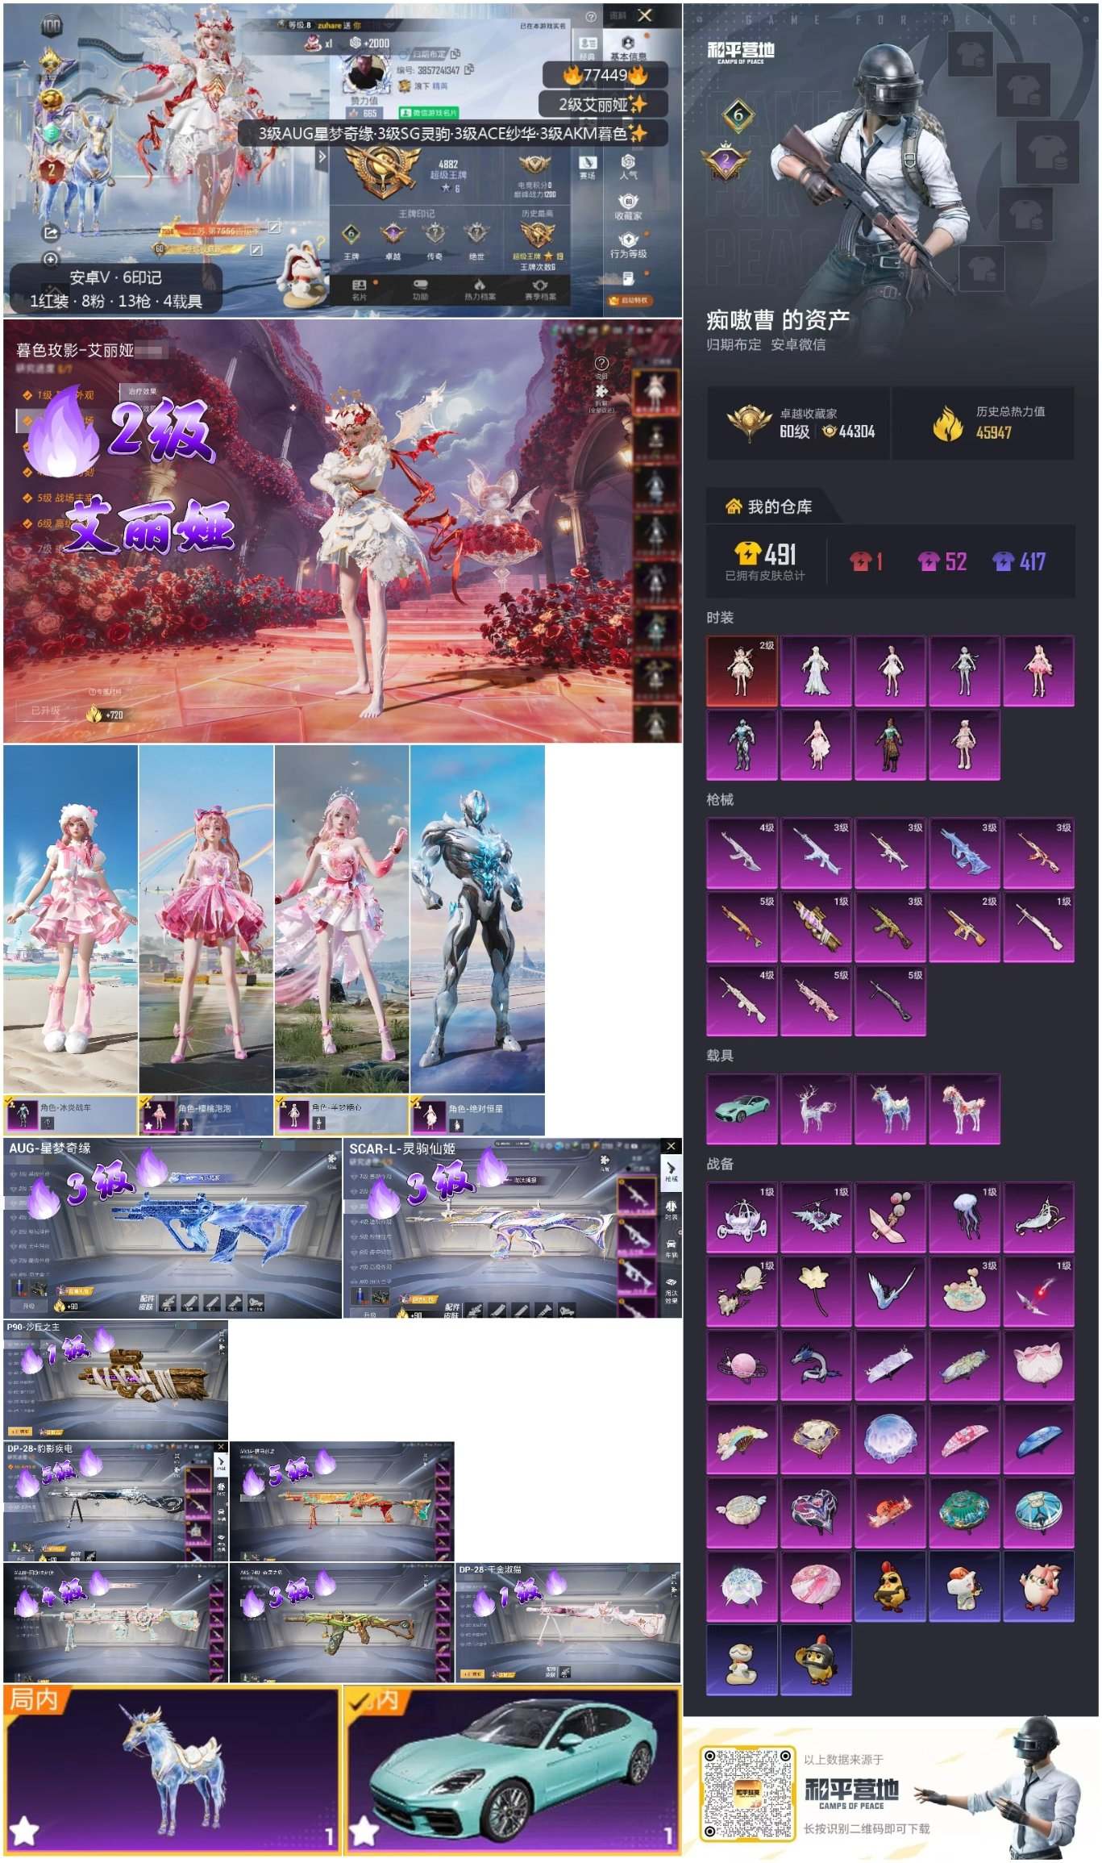Open help icon in 艾丽娅 skin view
The height and width of the screenshot is (1863, 1102).
(601, 364)
